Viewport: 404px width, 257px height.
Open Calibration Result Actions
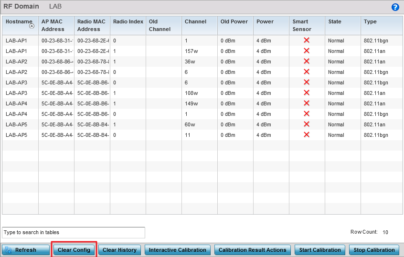tap(252, 250)
